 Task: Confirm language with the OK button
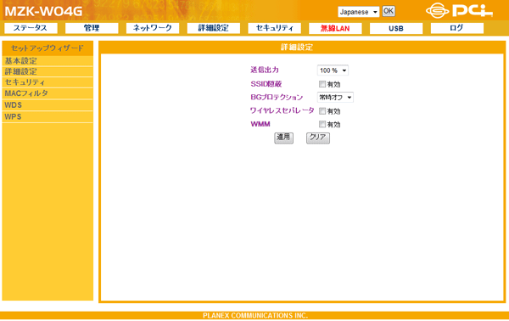point(389,11)
